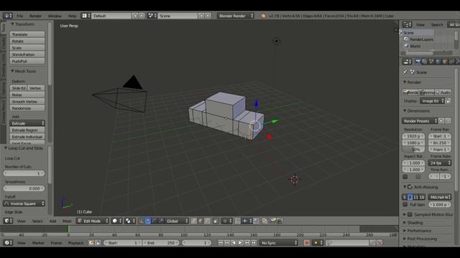This screenshot has width=460, height=258.
Task: Click the scene browse icon in the header
Action: pos(152,16)
